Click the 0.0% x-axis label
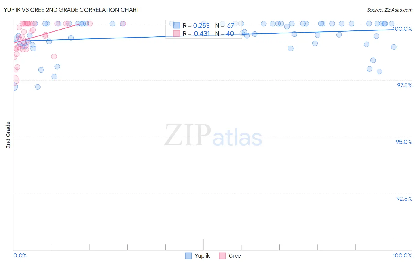The height and width of the screenshot is (264, 416). click(x=20, y=255)
